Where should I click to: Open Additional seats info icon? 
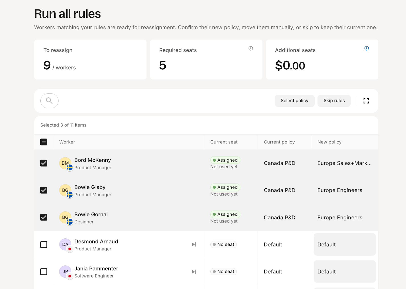tap(366, 48)
